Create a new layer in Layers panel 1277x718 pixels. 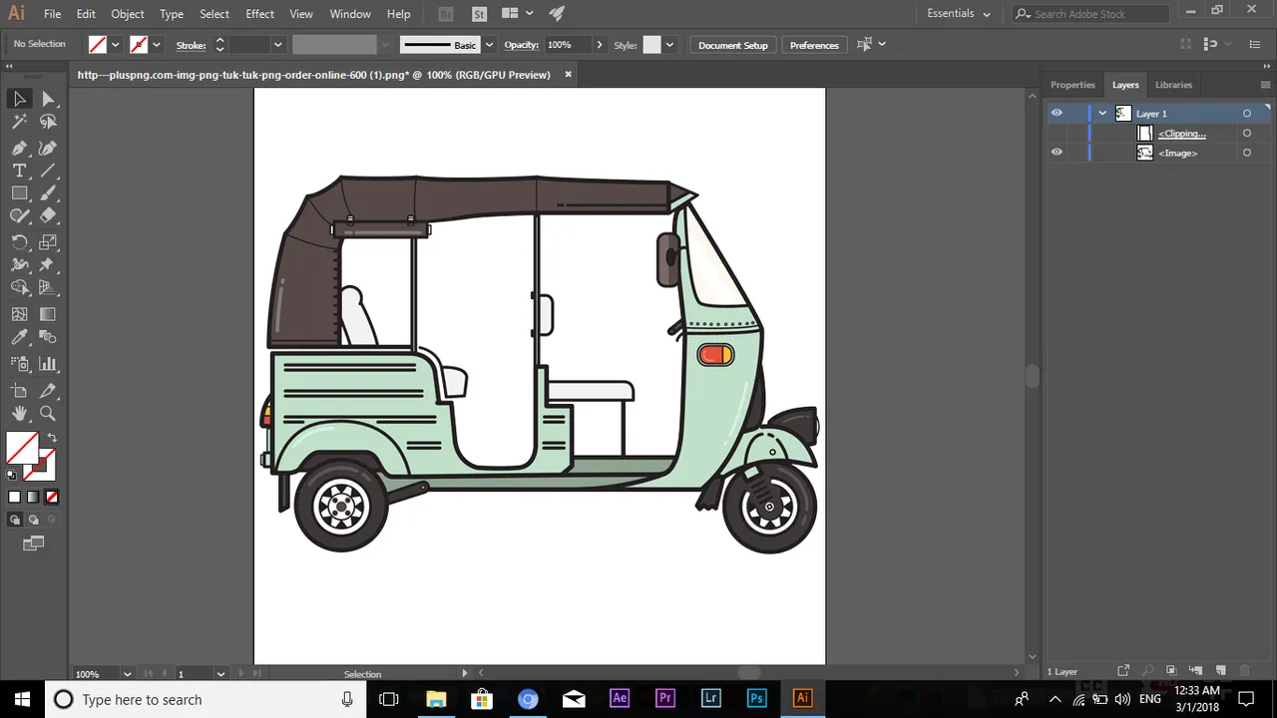(x=1220, y=671)
